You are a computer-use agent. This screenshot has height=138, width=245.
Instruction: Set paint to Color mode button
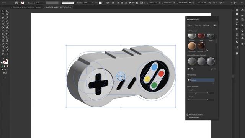click(2, 66)
